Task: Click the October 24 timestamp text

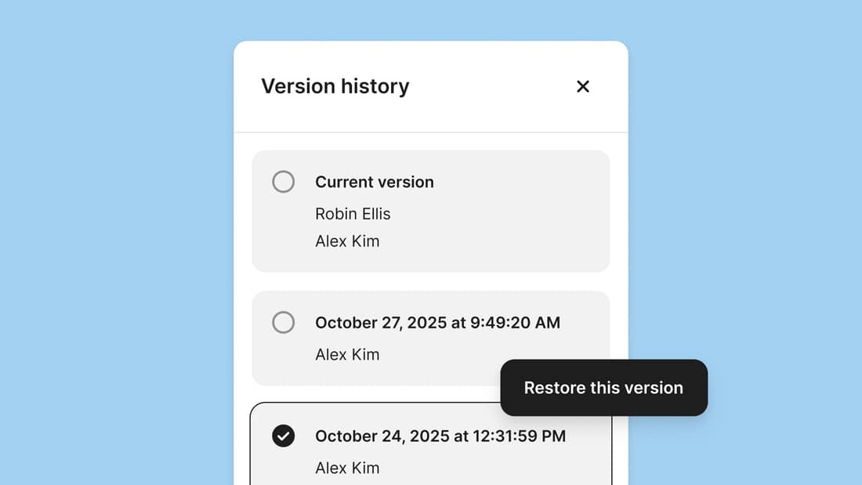Action: point(440,436)
